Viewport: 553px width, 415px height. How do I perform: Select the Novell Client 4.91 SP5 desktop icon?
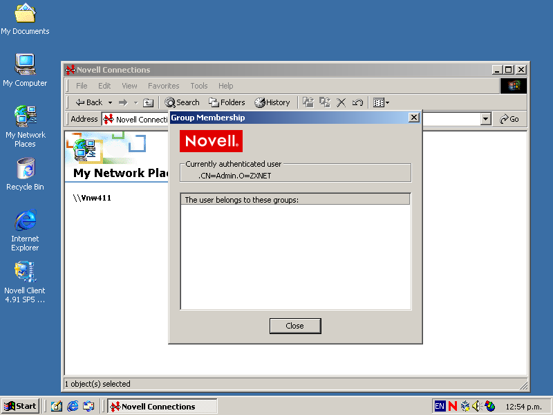(x=25, y=282)
